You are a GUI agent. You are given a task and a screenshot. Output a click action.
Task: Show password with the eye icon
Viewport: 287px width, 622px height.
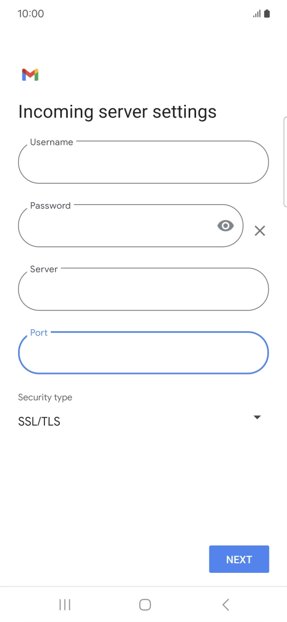coord(226,226)
